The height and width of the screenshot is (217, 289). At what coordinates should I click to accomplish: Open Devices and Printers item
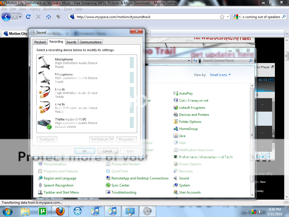(x=194, y=115)
